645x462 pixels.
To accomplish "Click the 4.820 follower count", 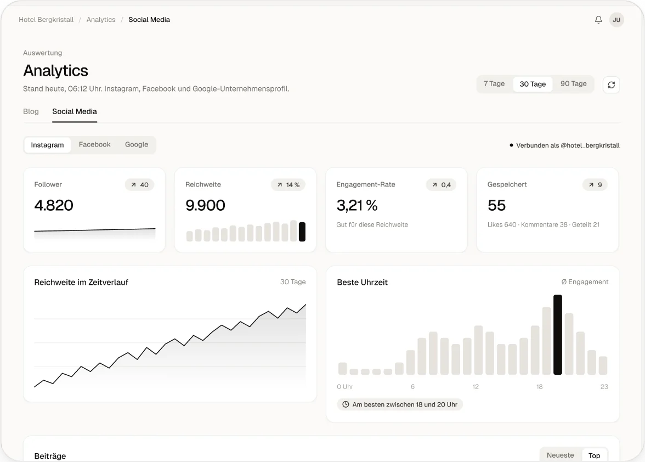I will click(x=54, y=205).
